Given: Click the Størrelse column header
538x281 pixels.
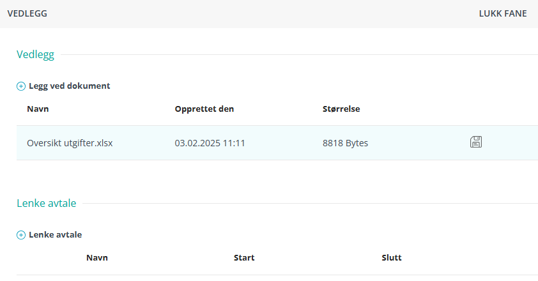Looking at the screenshot, I should (x=341, y=109).
